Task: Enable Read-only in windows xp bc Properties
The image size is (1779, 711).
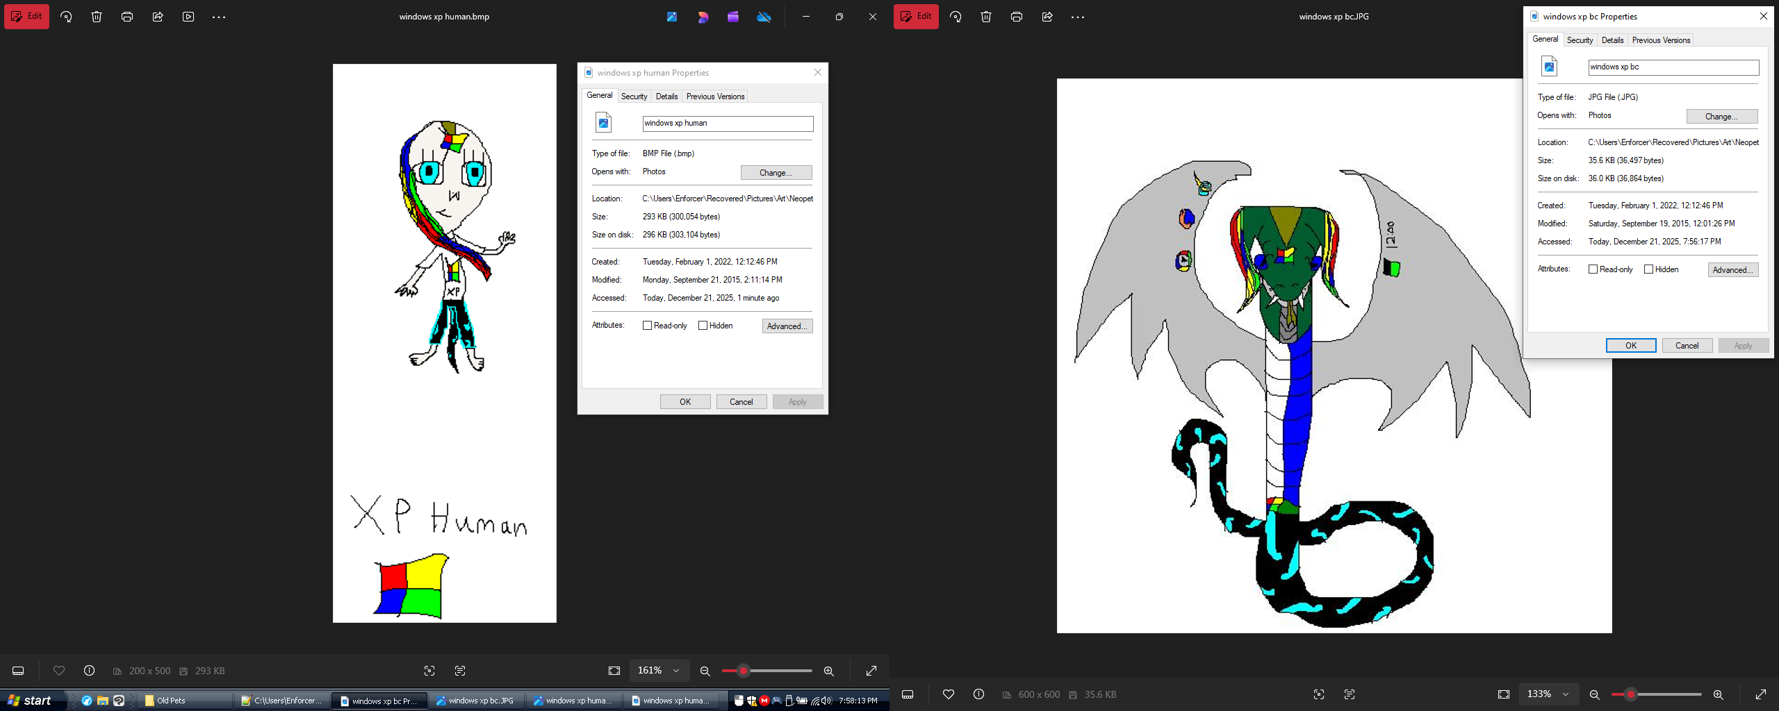Action: (1593, 269)
